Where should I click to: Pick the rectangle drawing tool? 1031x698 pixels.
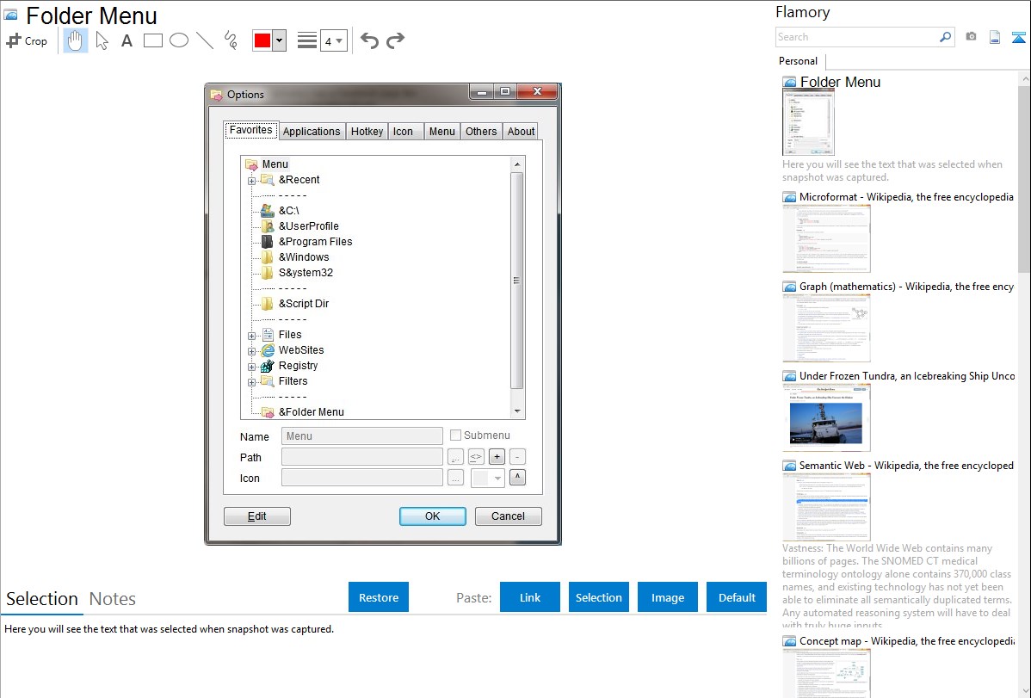pos(152,40)
